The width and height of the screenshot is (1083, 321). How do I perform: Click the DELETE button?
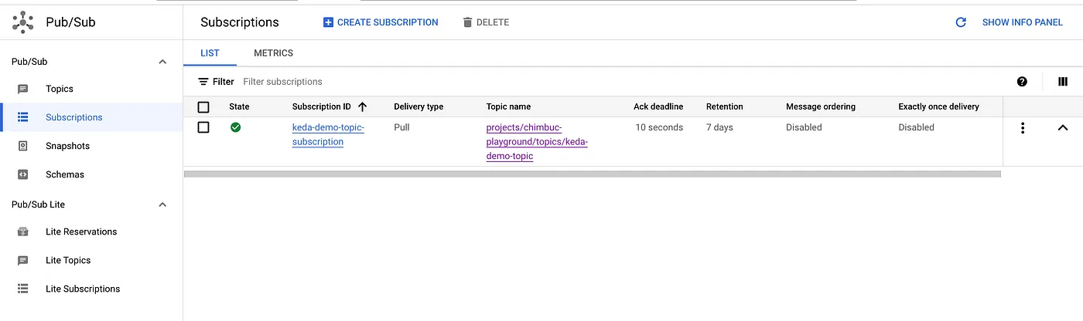(486, 22)
